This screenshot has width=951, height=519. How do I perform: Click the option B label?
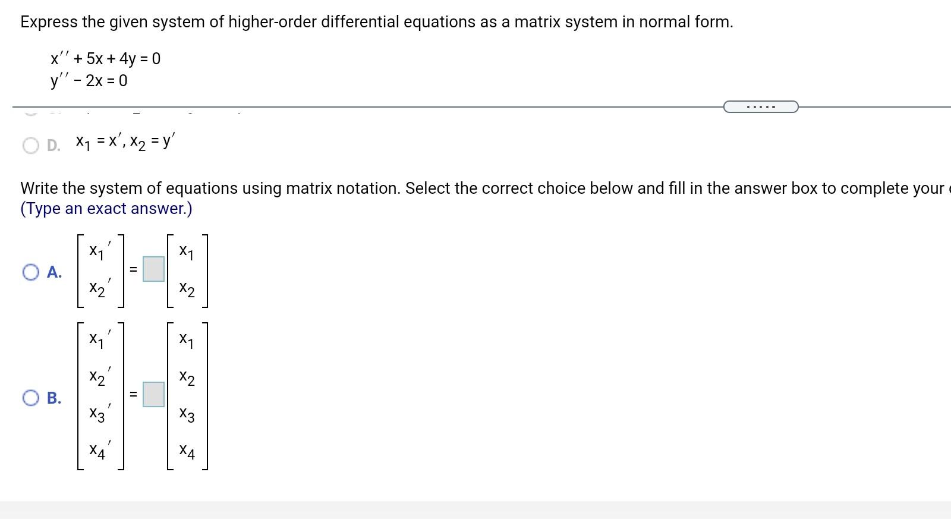click(54, 398)
